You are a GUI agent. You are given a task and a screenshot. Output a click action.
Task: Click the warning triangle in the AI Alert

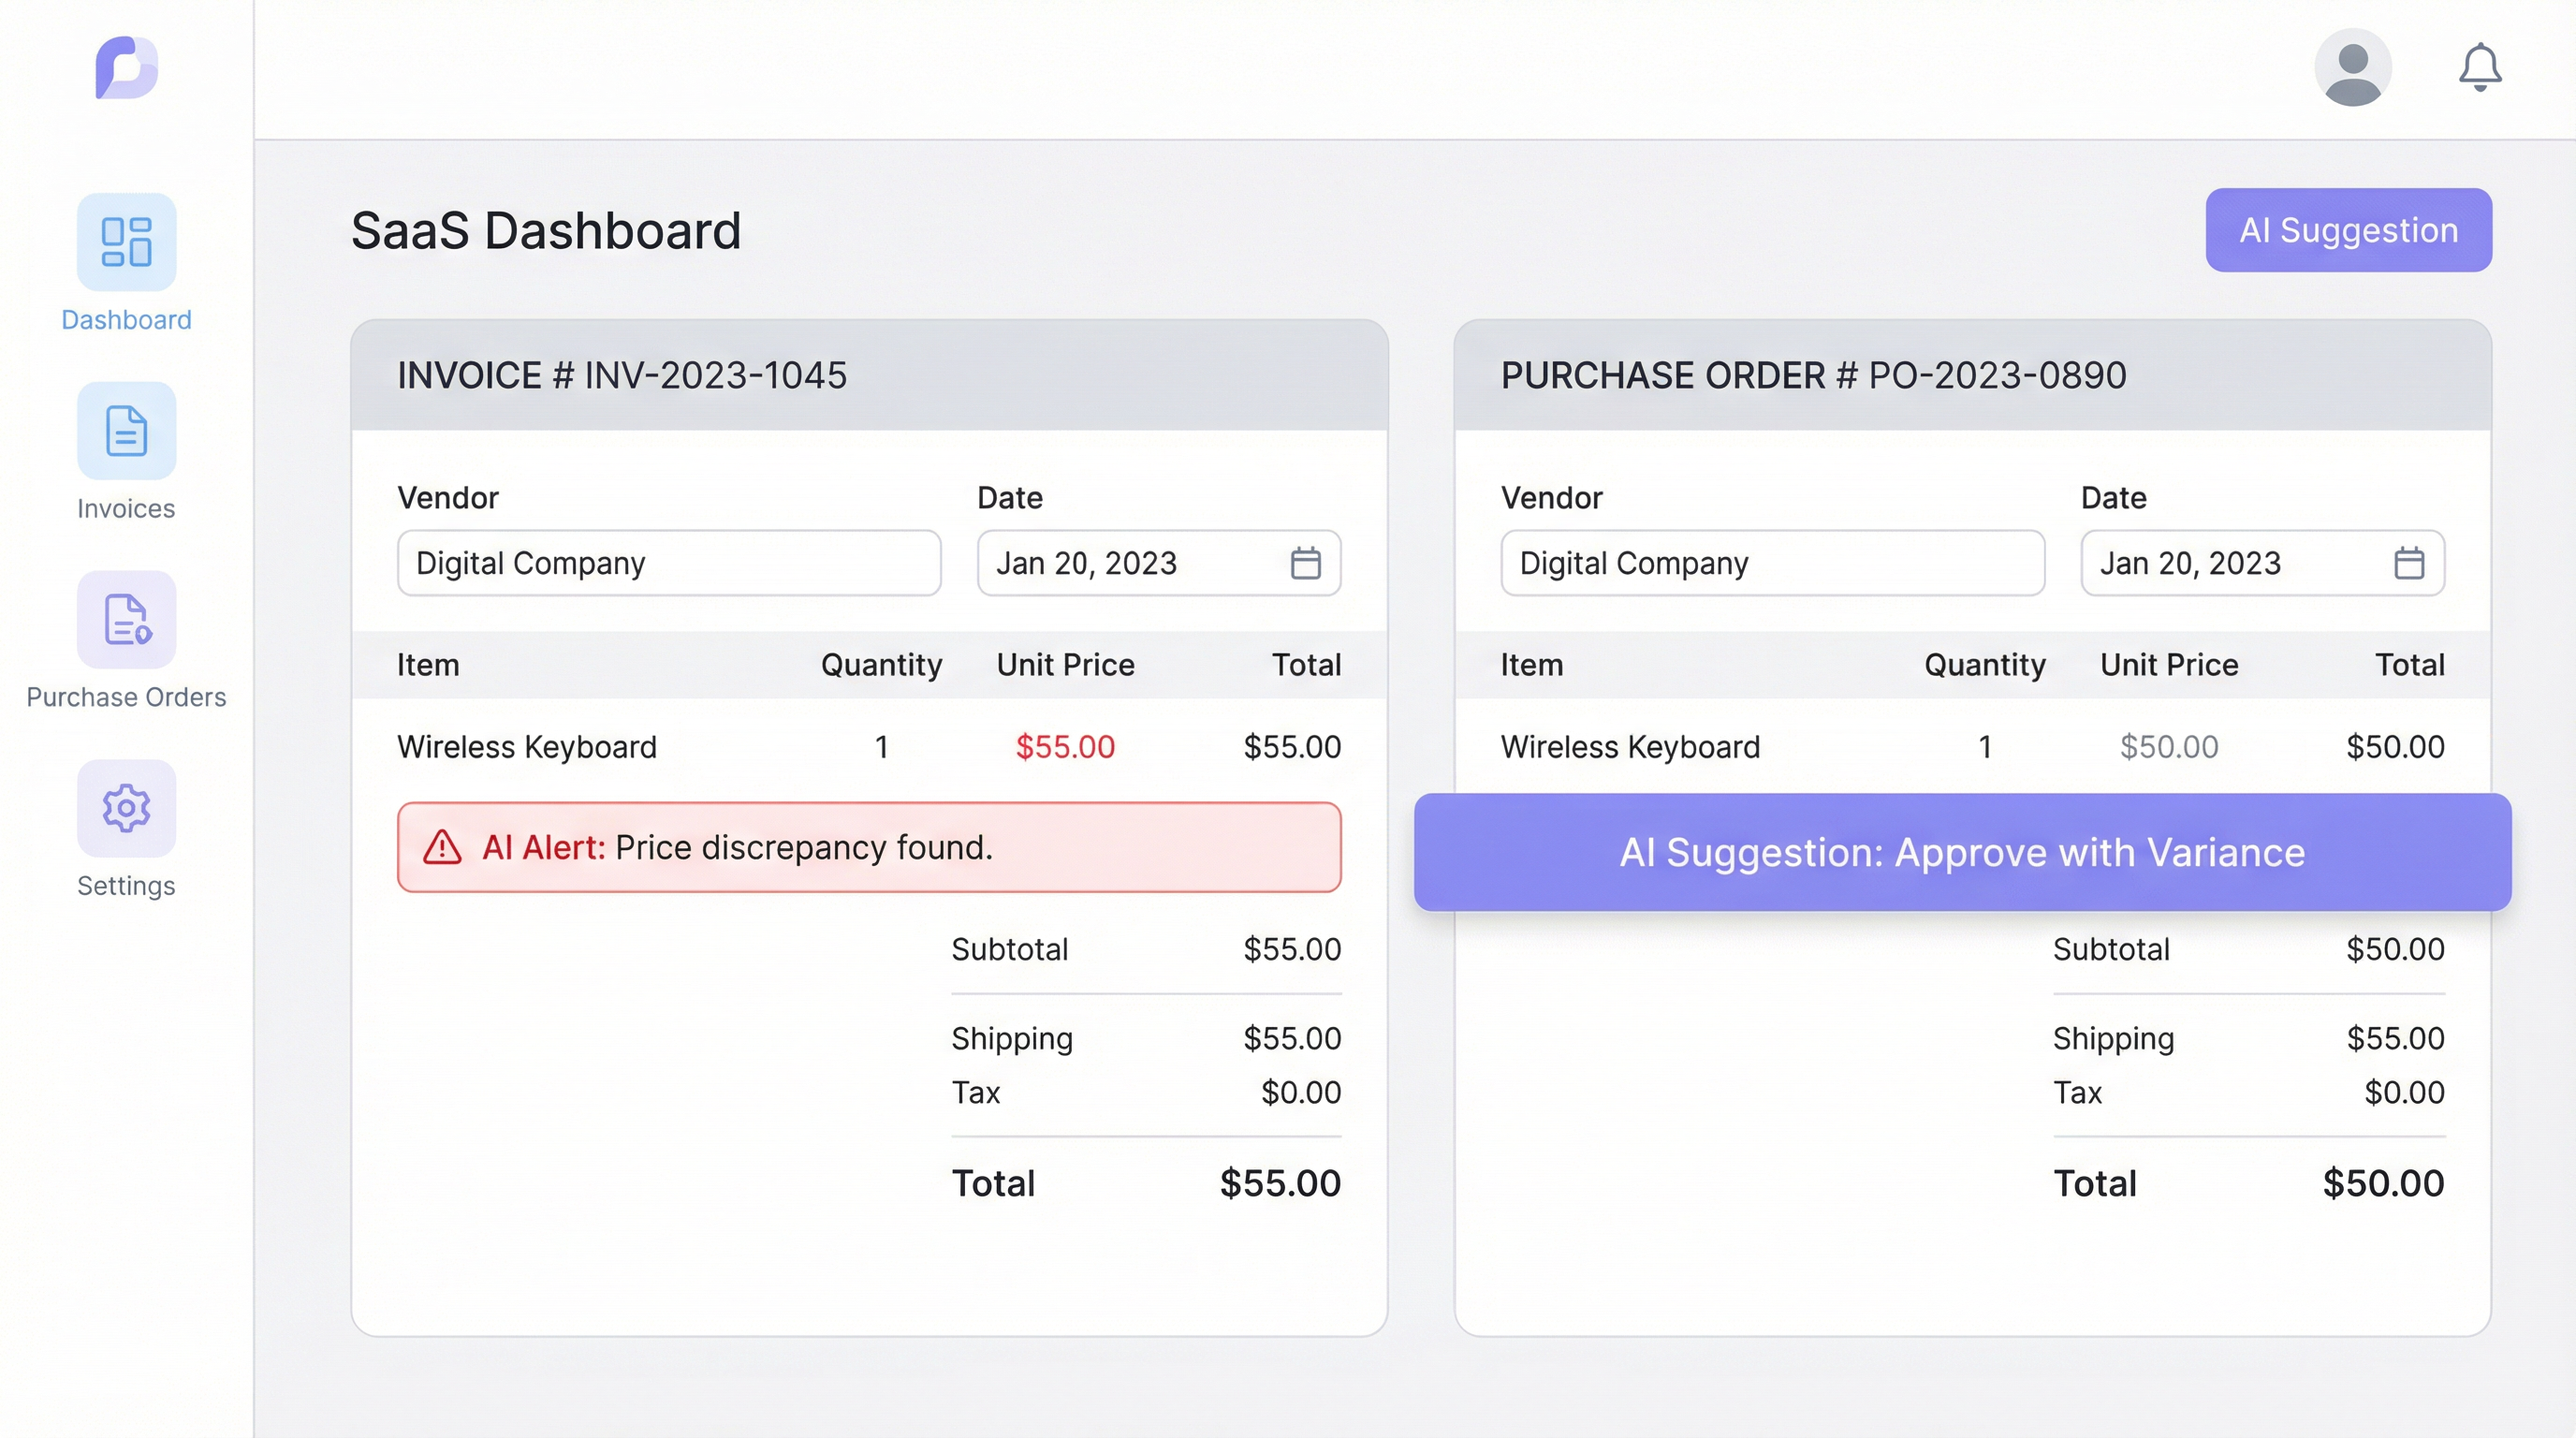pyautogui.click(x=441, y=847)
